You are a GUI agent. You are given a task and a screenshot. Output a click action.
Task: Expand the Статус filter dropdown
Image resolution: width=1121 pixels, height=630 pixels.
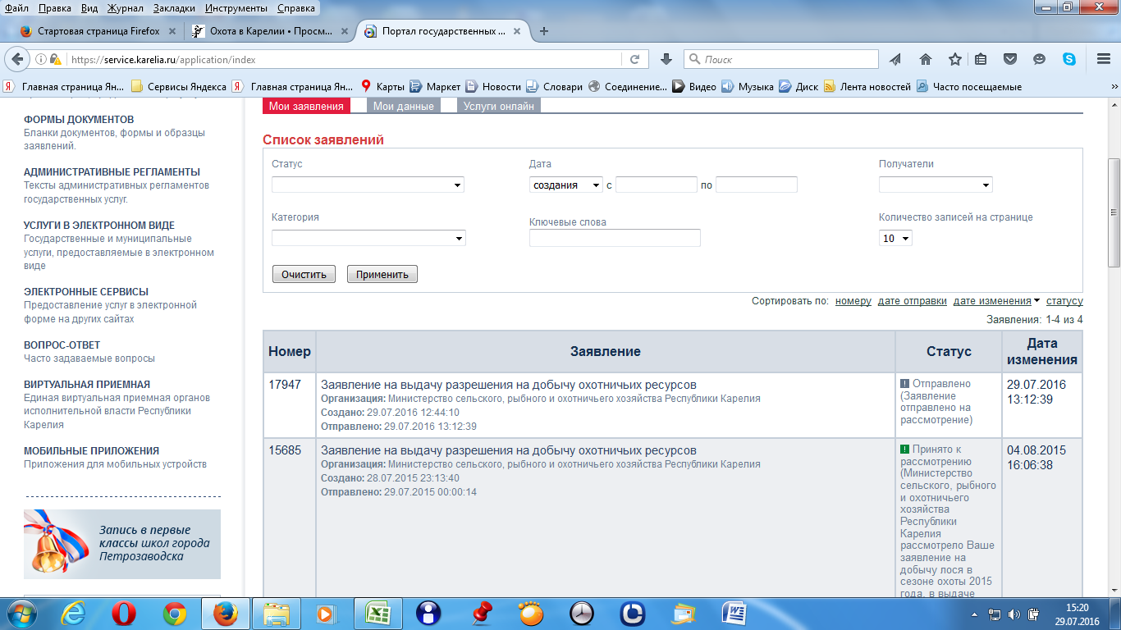point(368,185)
